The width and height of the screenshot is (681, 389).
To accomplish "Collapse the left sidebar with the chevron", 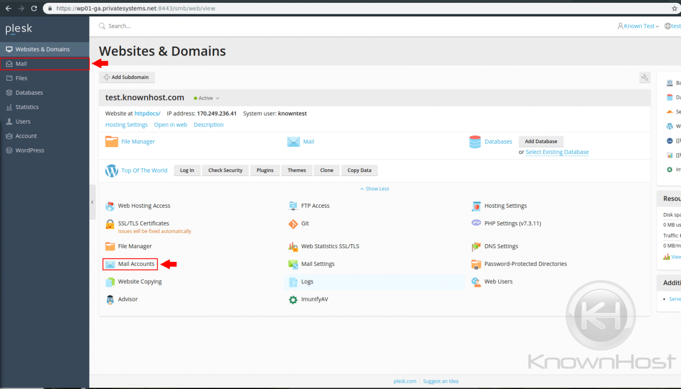I will pos(92,202).
